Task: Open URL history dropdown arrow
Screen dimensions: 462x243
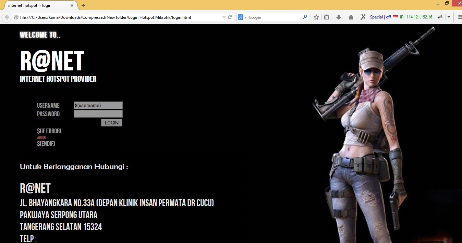Action: tap(224, 17)
